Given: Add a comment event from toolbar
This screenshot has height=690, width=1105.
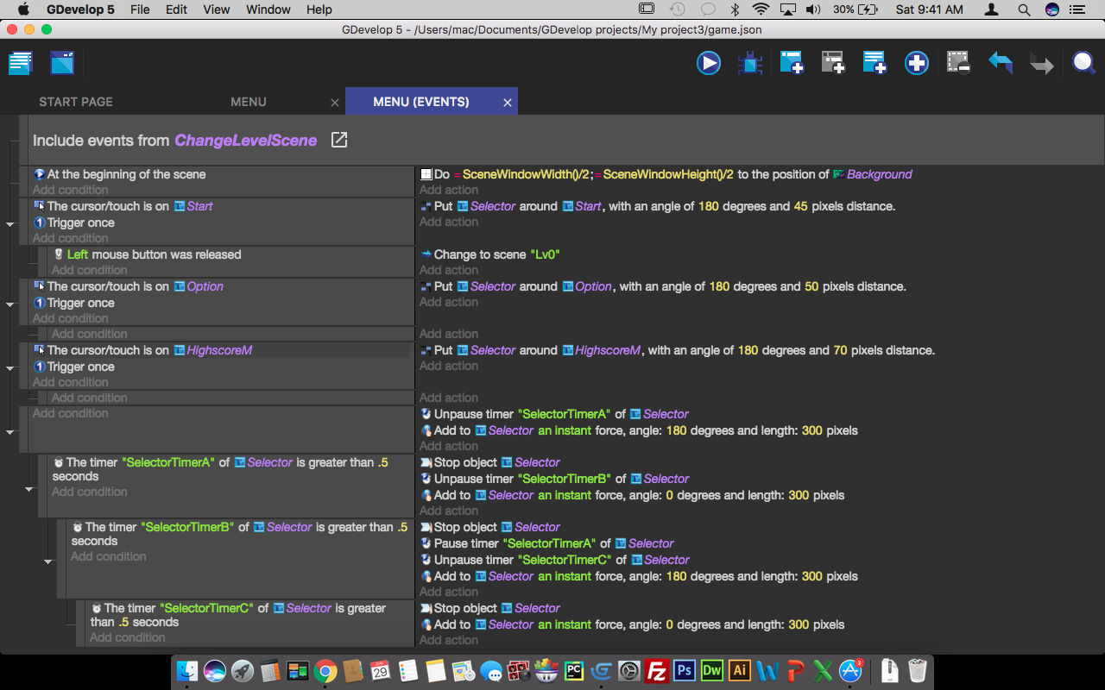Looking at the screenshot, I should (875, 63).
